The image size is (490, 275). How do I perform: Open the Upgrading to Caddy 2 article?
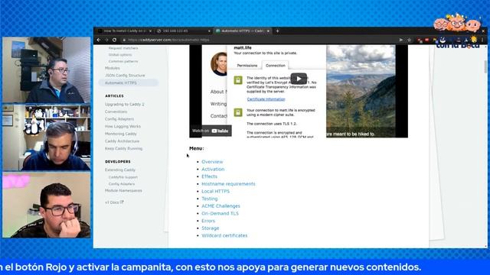click(x=124, y=104)
